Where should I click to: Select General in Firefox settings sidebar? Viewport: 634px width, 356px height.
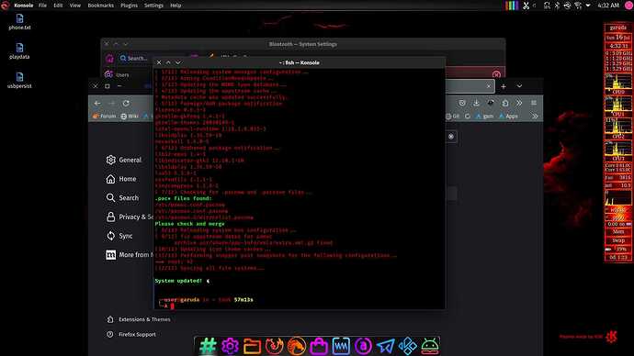coord(124,160)
